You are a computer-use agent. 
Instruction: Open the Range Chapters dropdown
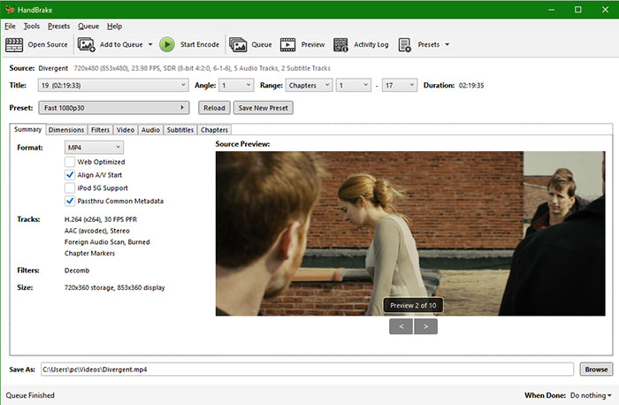pos(309,85)
